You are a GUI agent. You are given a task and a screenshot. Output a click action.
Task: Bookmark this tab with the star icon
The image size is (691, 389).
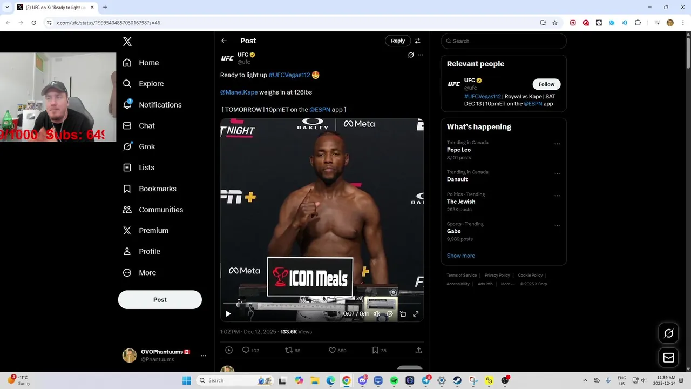[555, 23]
